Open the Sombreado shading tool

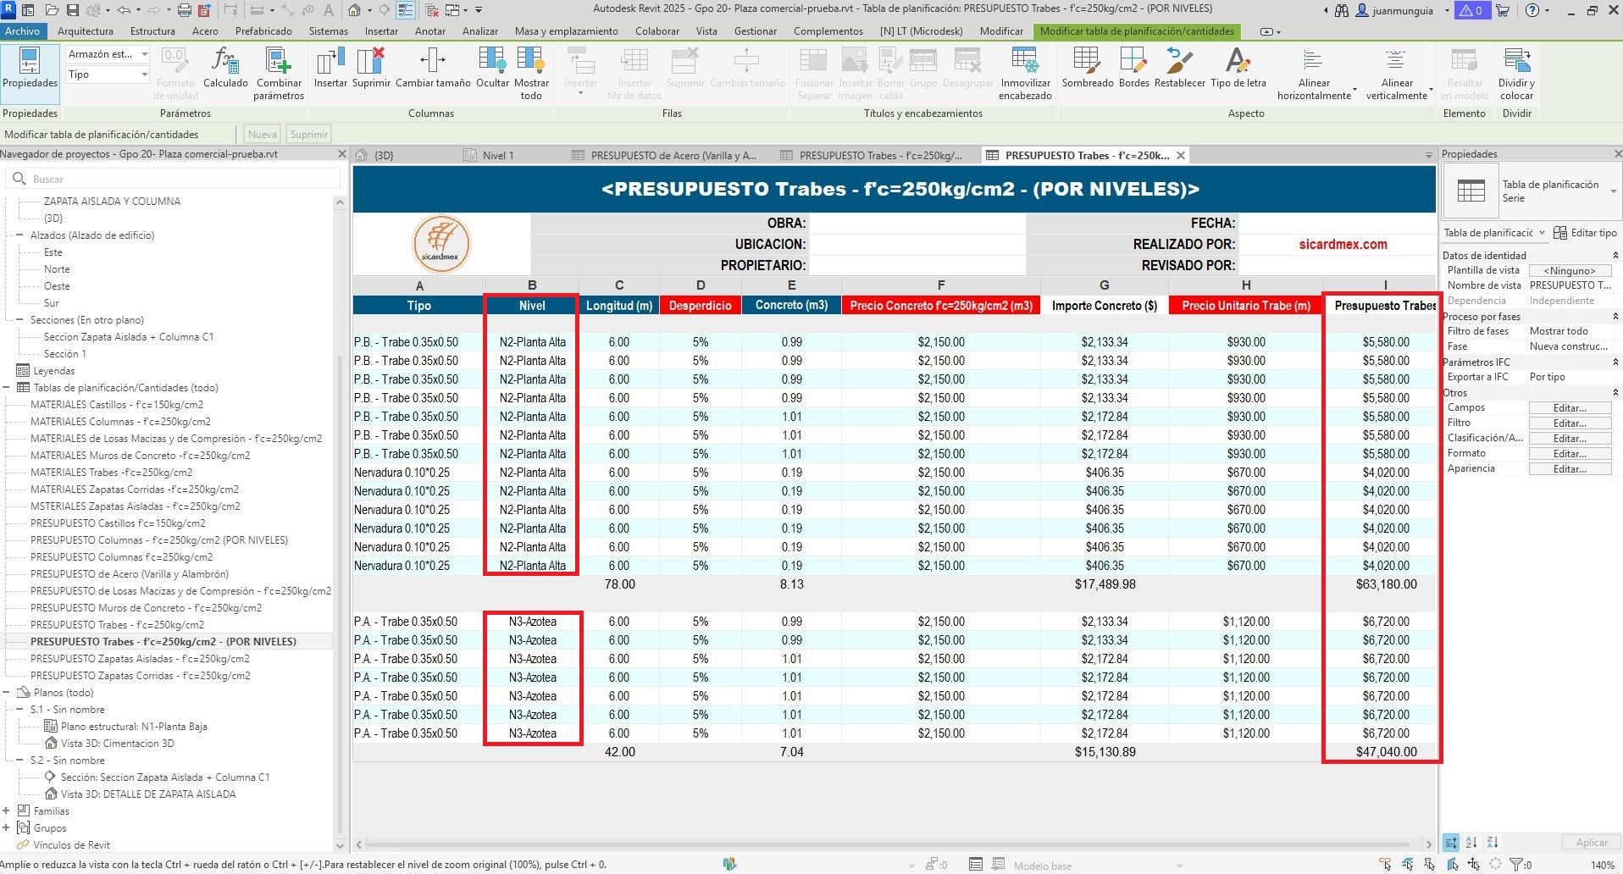click(1087, 61)
